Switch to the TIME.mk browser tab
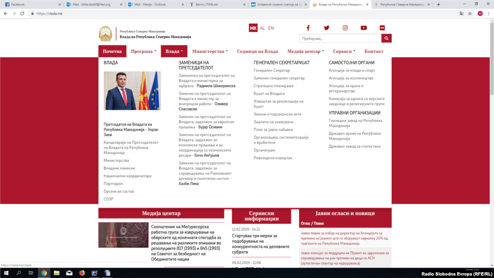494x278 pixels. click(208, 5)
